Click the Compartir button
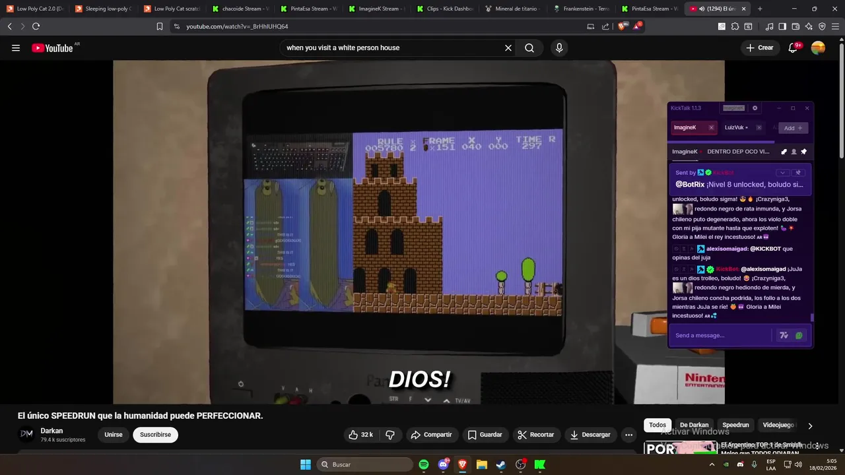The image size is (845, 475). coord(431,435)
